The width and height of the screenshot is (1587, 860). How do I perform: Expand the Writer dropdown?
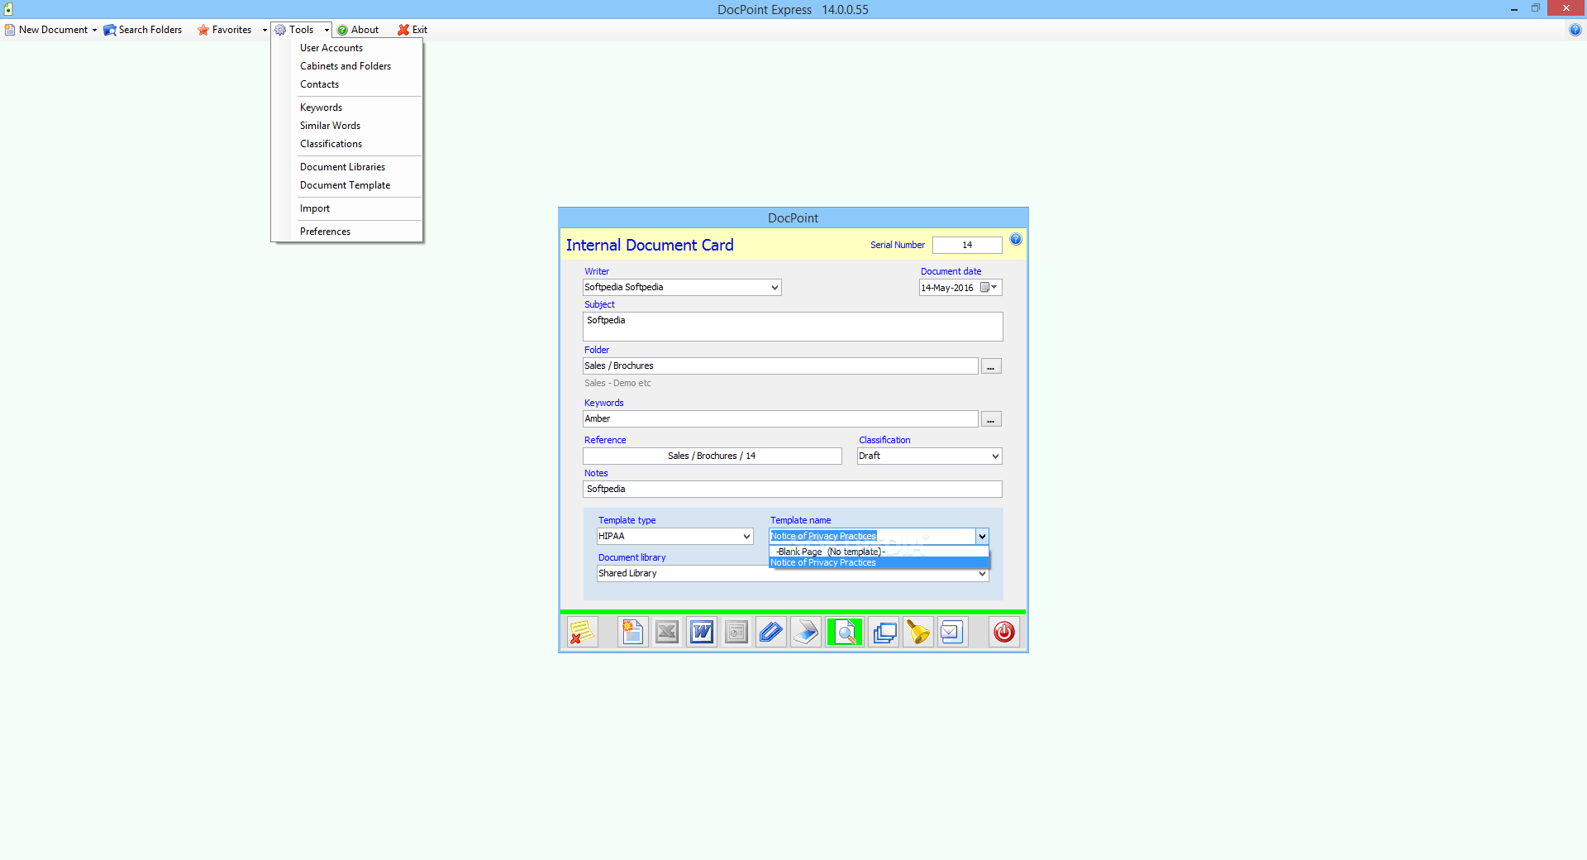774,288
